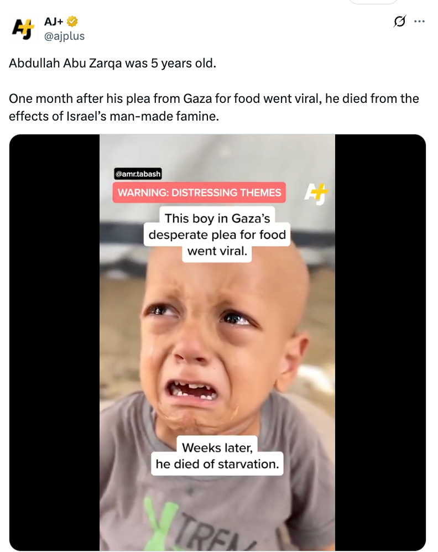Click the 'went viral.' caption line in the video
The image size is (438, 552).
pos(217,251)
